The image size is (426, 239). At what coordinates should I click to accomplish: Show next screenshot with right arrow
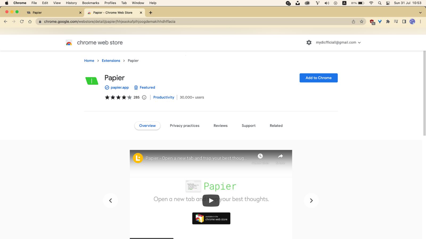tap(311, 200)
